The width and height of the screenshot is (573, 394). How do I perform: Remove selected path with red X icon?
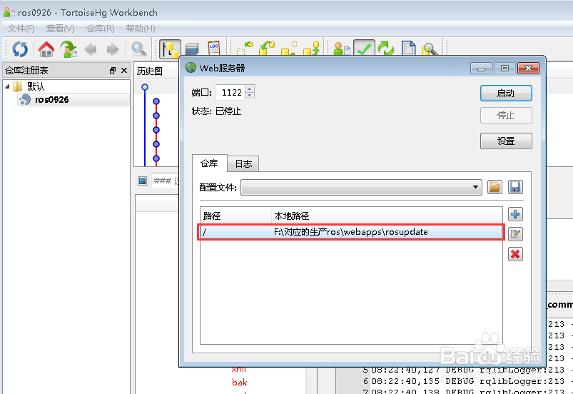click(515, 254)
